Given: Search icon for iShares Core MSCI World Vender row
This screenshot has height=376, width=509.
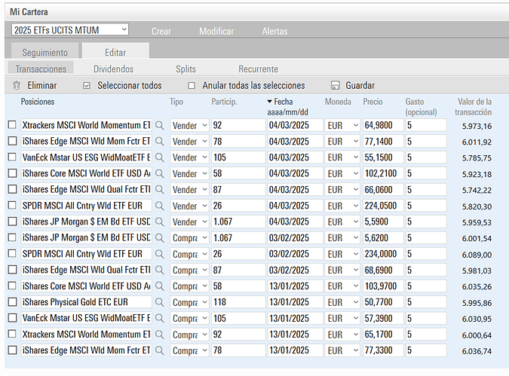Looking at the screenshot, I should 159,173.
